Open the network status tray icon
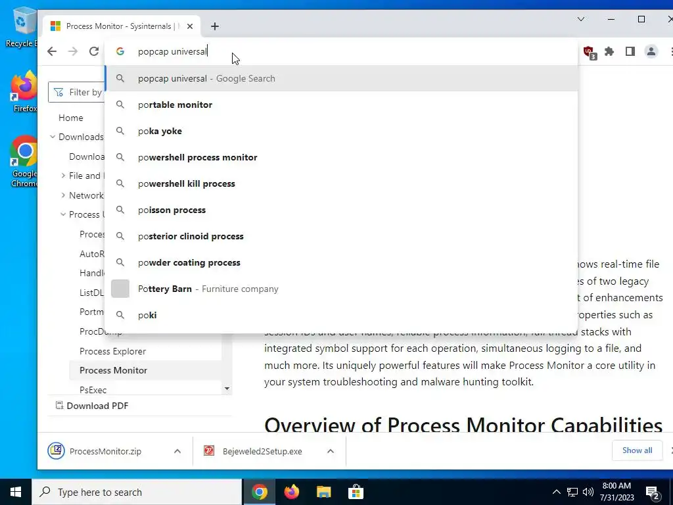 572,492
